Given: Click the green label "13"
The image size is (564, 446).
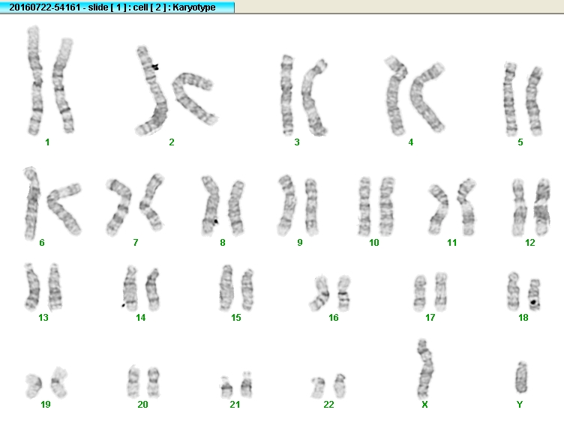Looking at the screenshot, I should coord(43,318).
